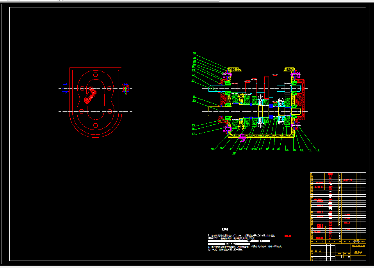Select the note line containing HRC120~150
Viewport: 374px width, 268px height.
(x=225, y=250)
